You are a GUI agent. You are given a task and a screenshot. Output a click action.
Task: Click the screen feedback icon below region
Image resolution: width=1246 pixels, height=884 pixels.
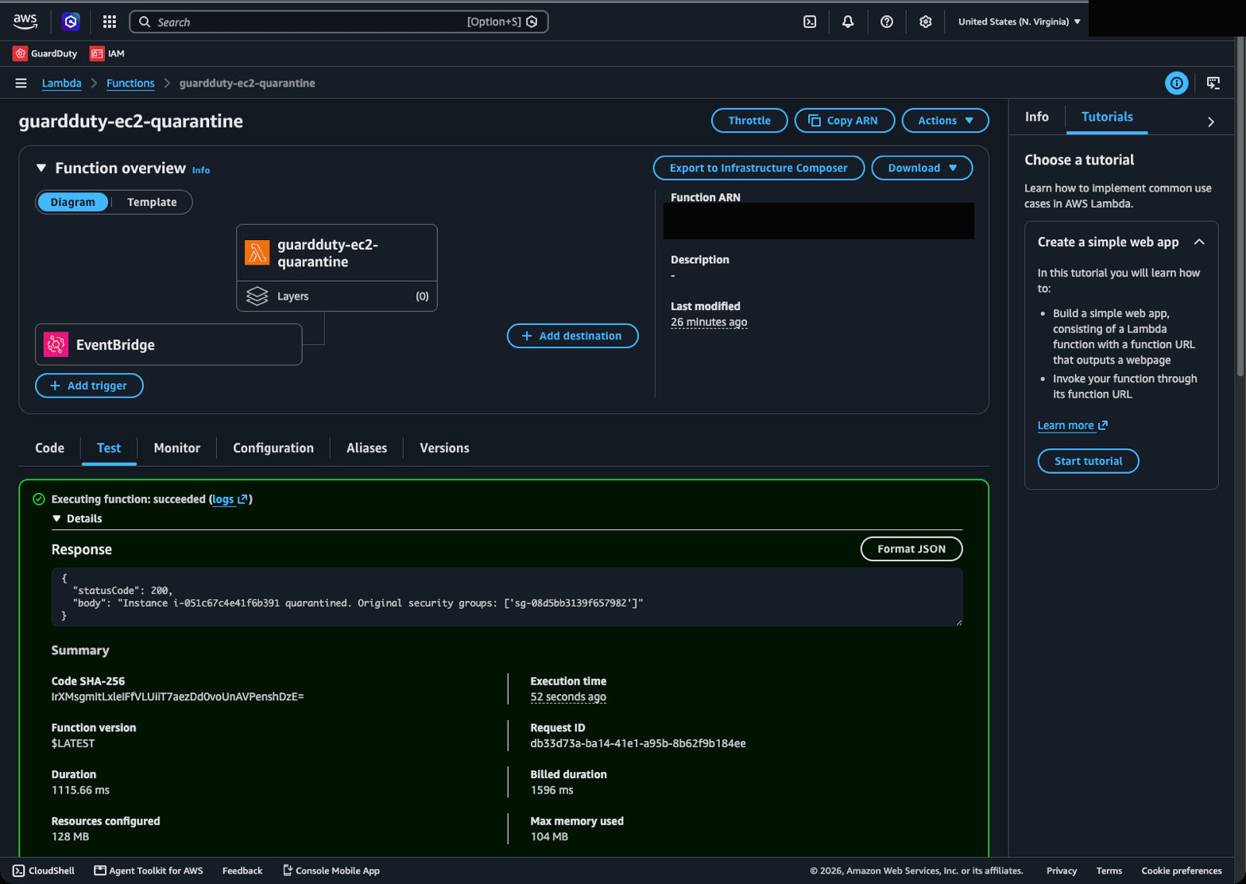coord(1213,83)
